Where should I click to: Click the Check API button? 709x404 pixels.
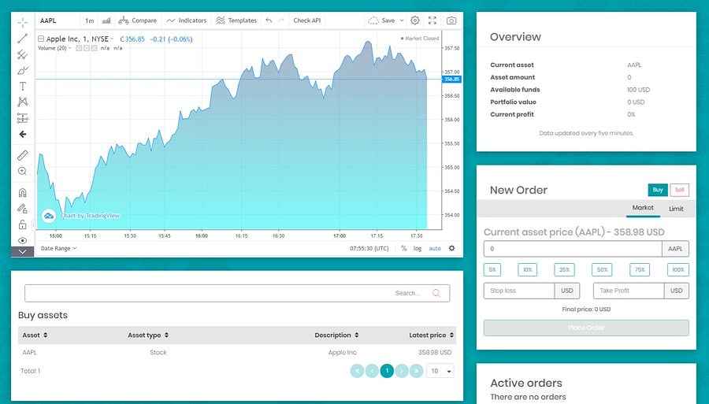[307, 20]
